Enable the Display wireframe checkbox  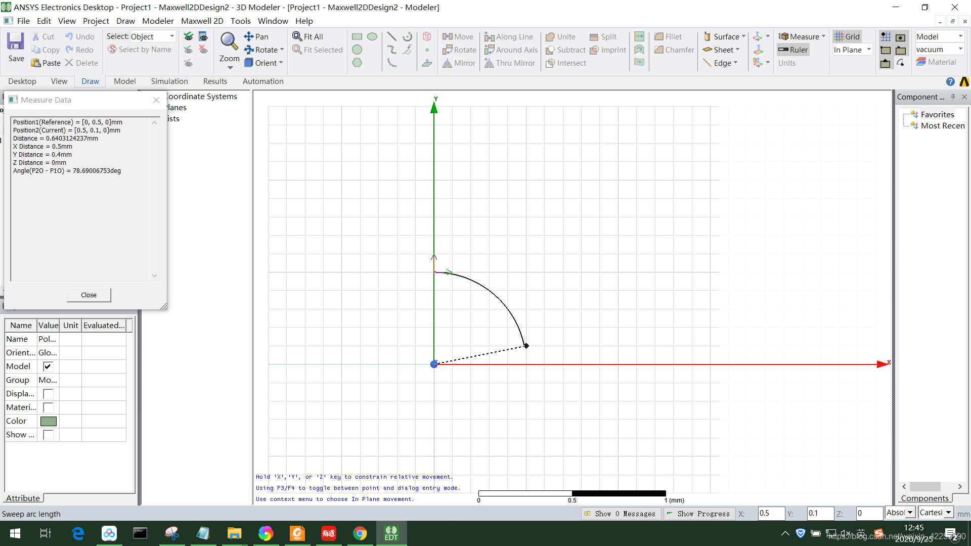pos(48,394)
